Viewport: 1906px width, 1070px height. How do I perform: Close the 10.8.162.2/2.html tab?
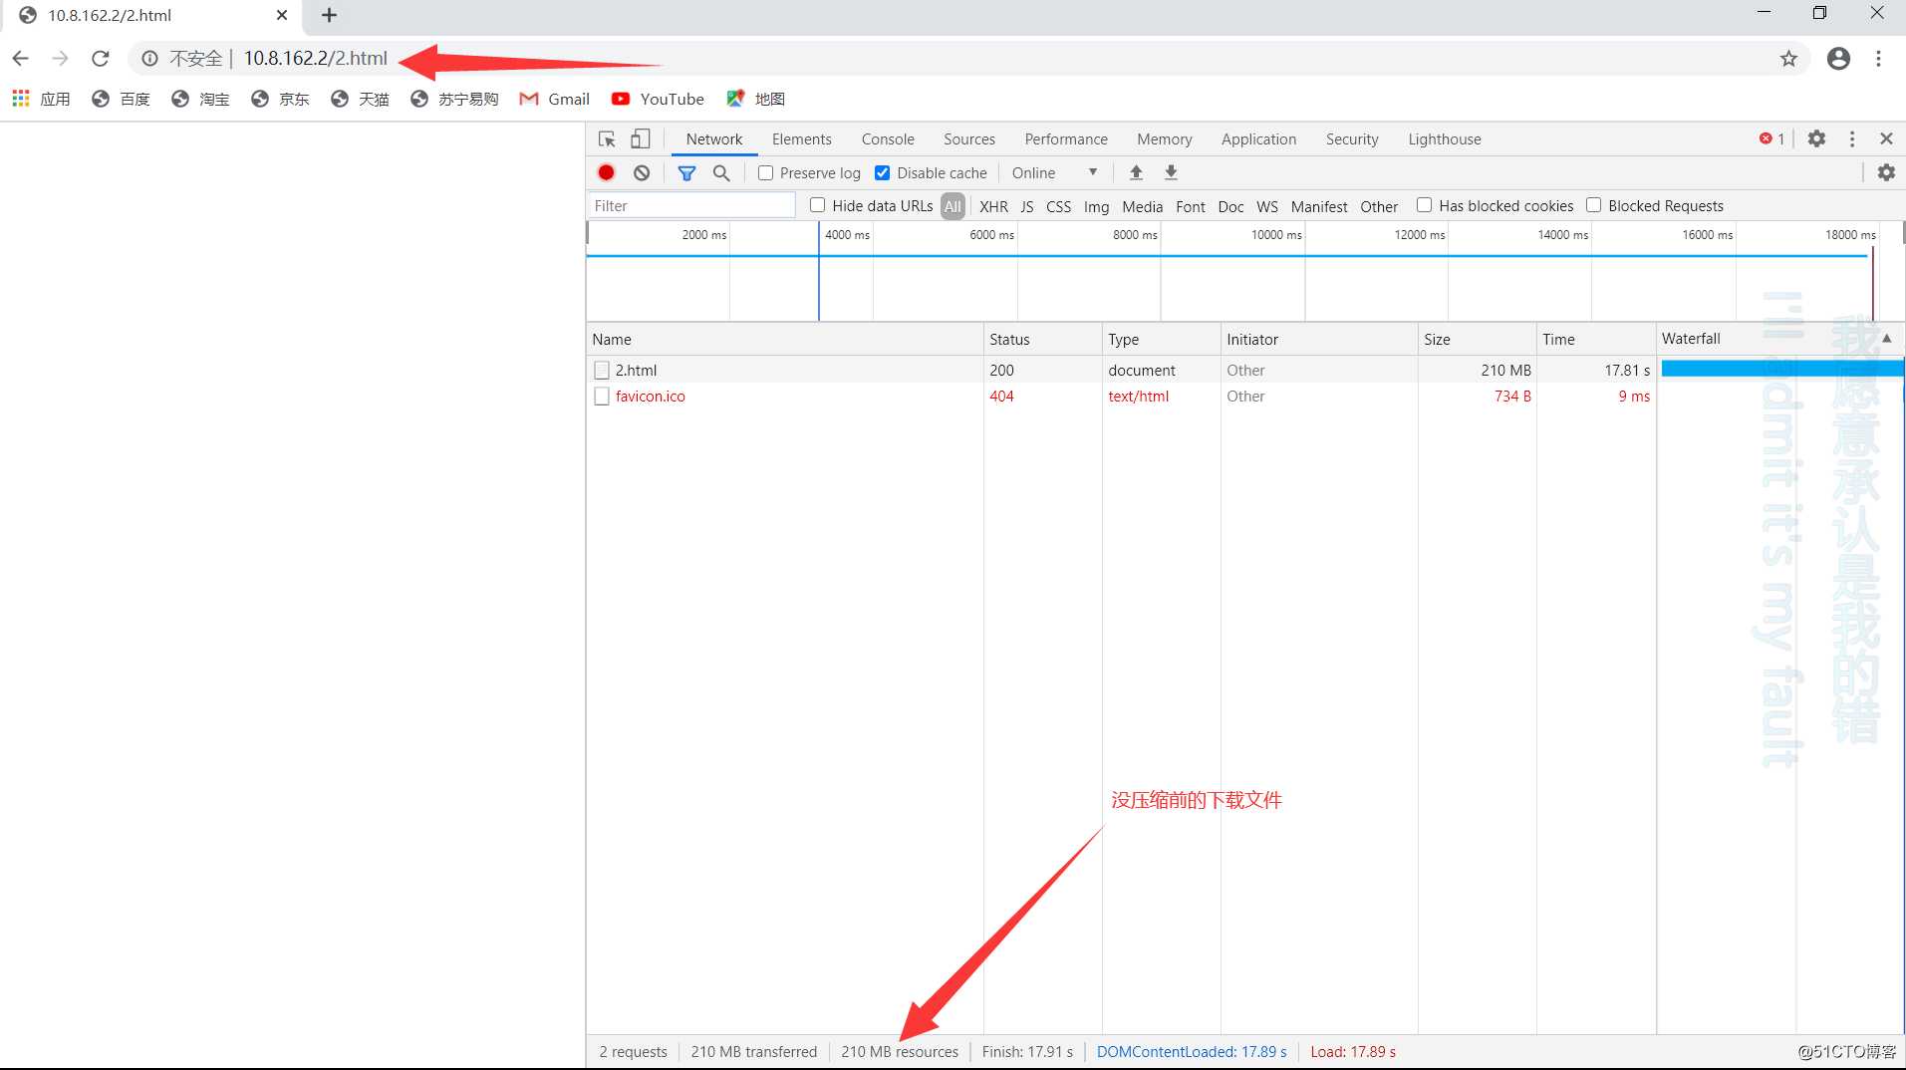[282, 15]
